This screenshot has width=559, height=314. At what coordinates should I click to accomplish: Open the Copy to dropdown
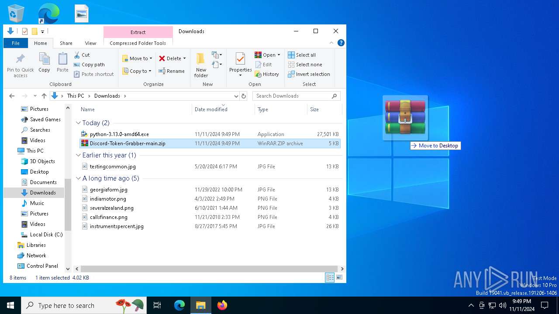click(137, 71)
